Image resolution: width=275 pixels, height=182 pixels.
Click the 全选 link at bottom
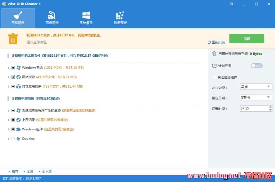[x=30, y=171]
